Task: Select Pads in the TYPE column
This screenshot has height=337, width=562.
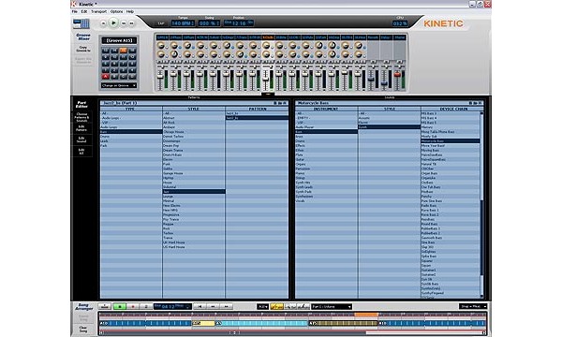Action: 131,146
